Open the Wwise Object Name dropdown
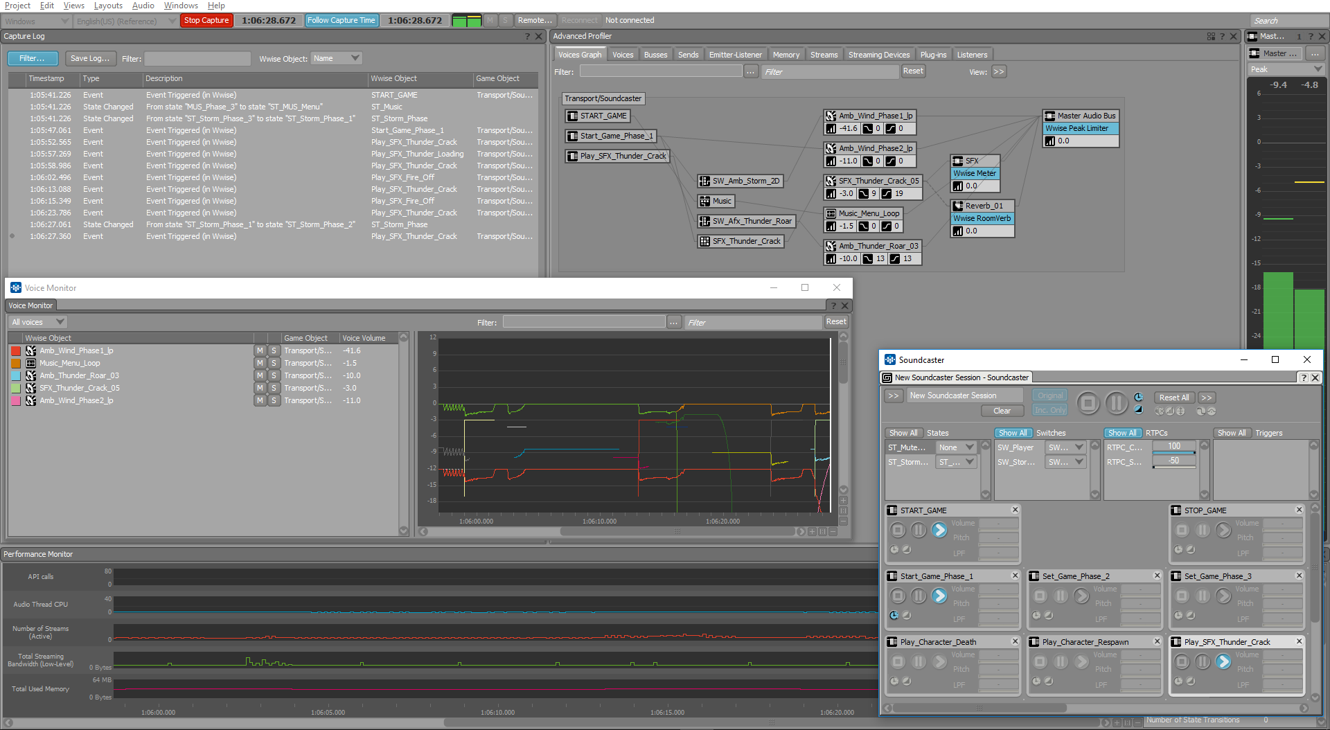Screen dimensions: 1330x730 point(336,58)
